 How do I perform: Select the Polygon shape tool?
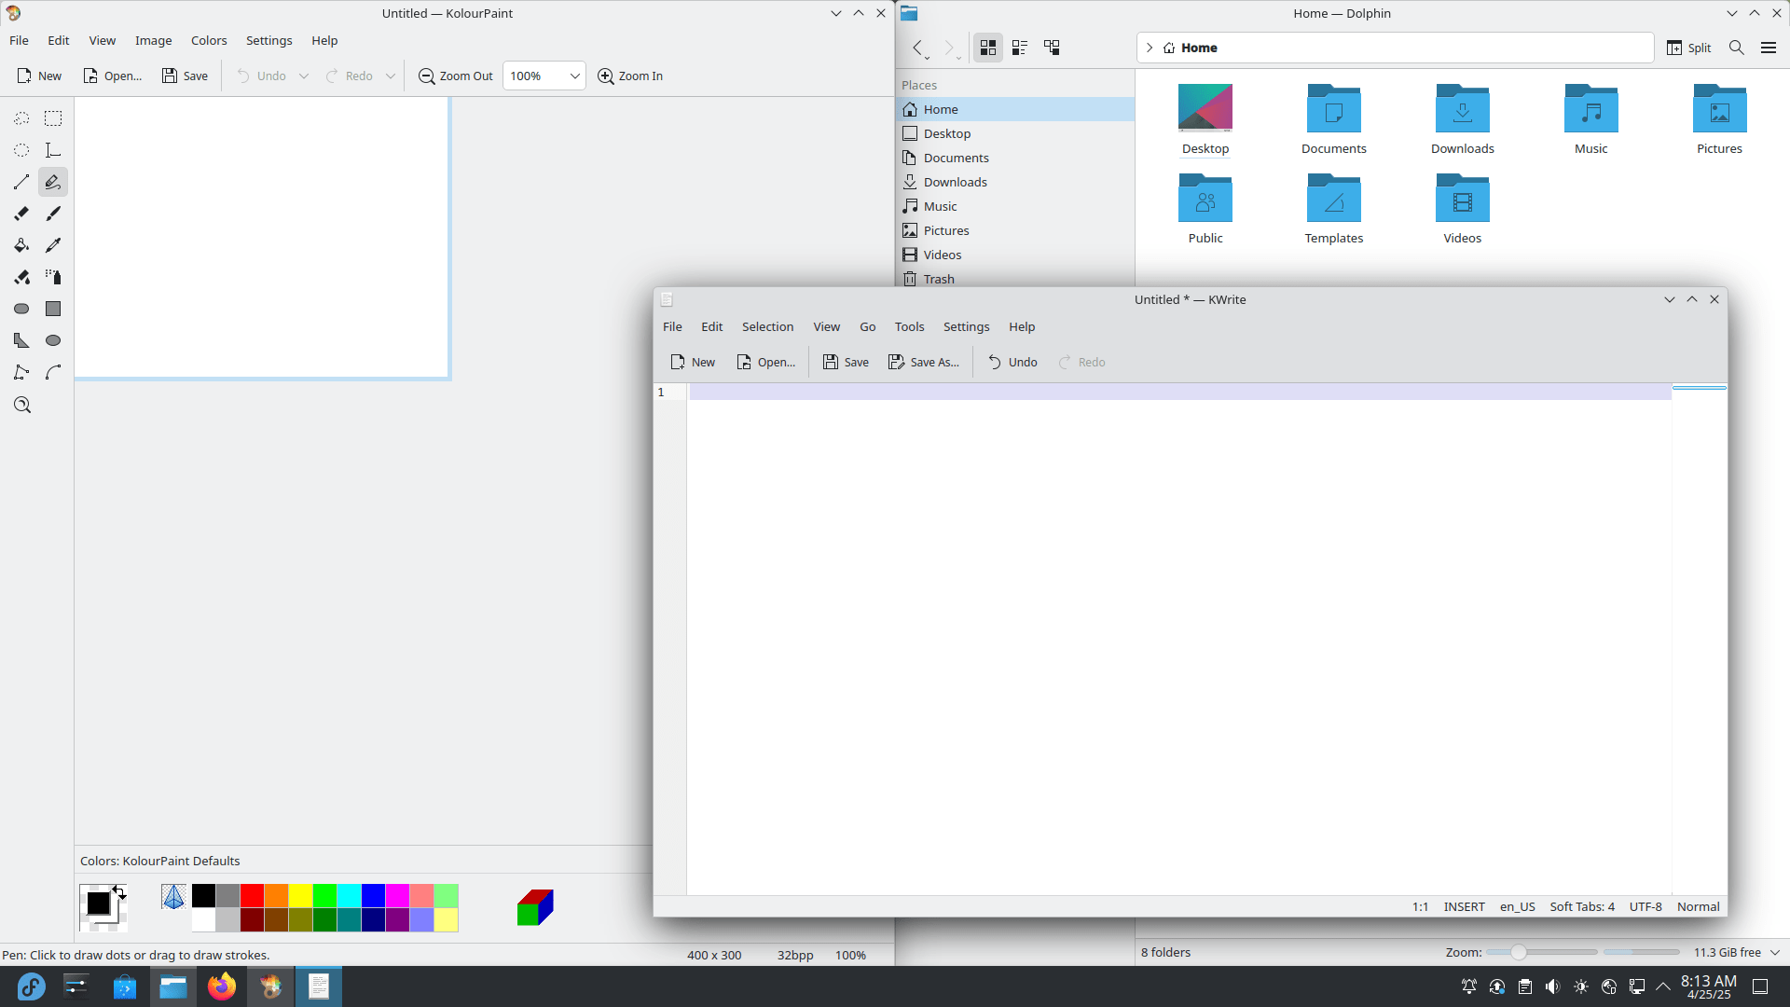coord(21,340)
